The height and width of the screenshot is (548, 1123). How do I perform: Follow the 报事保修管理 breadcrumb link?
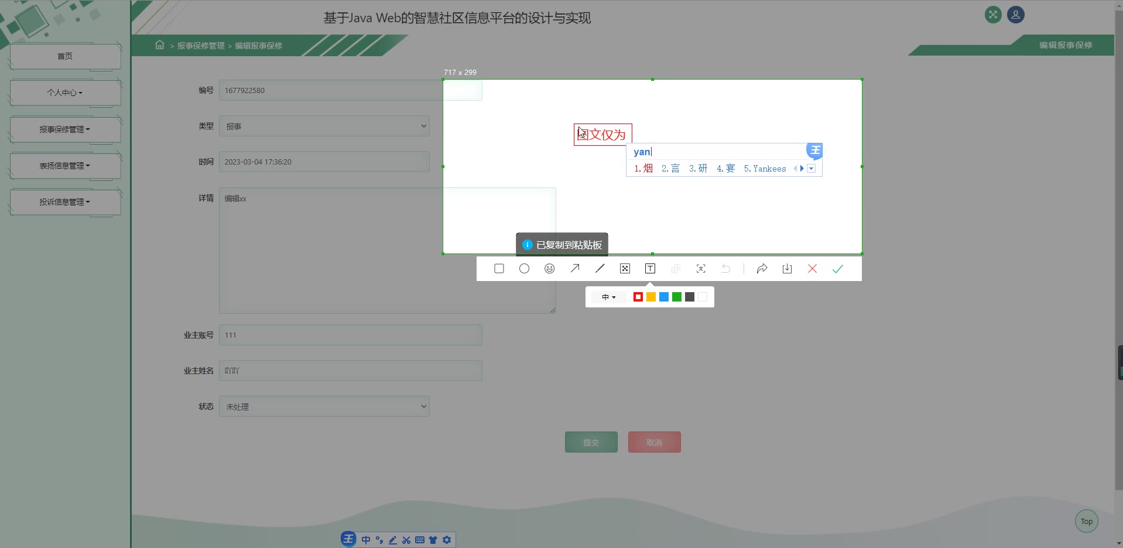pyautogui.click(x=201, y=46)
